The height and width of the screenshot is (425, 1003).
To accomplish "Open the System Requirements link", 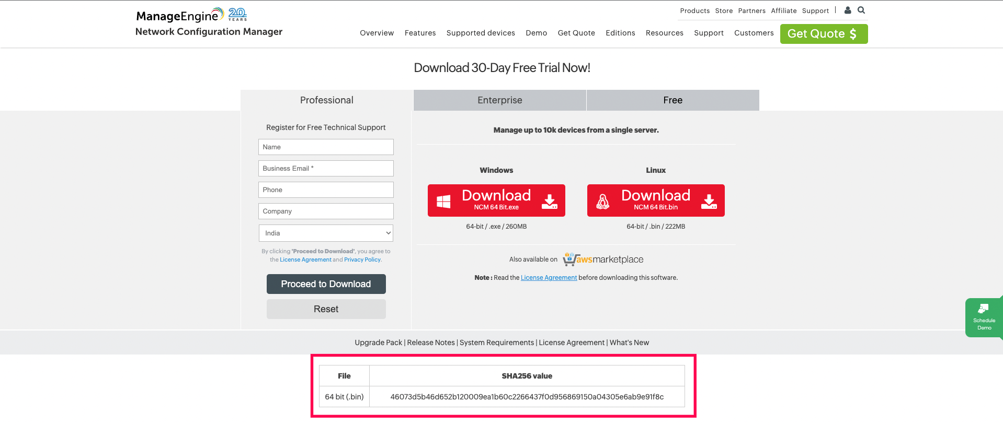I will [497, 343].
